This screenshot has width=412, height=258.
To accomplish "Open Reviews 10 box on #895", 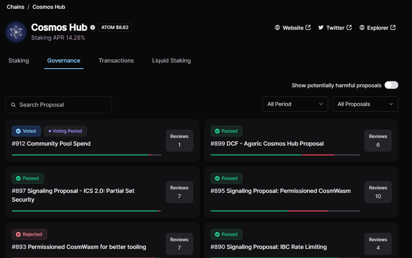I will point(378,192).
